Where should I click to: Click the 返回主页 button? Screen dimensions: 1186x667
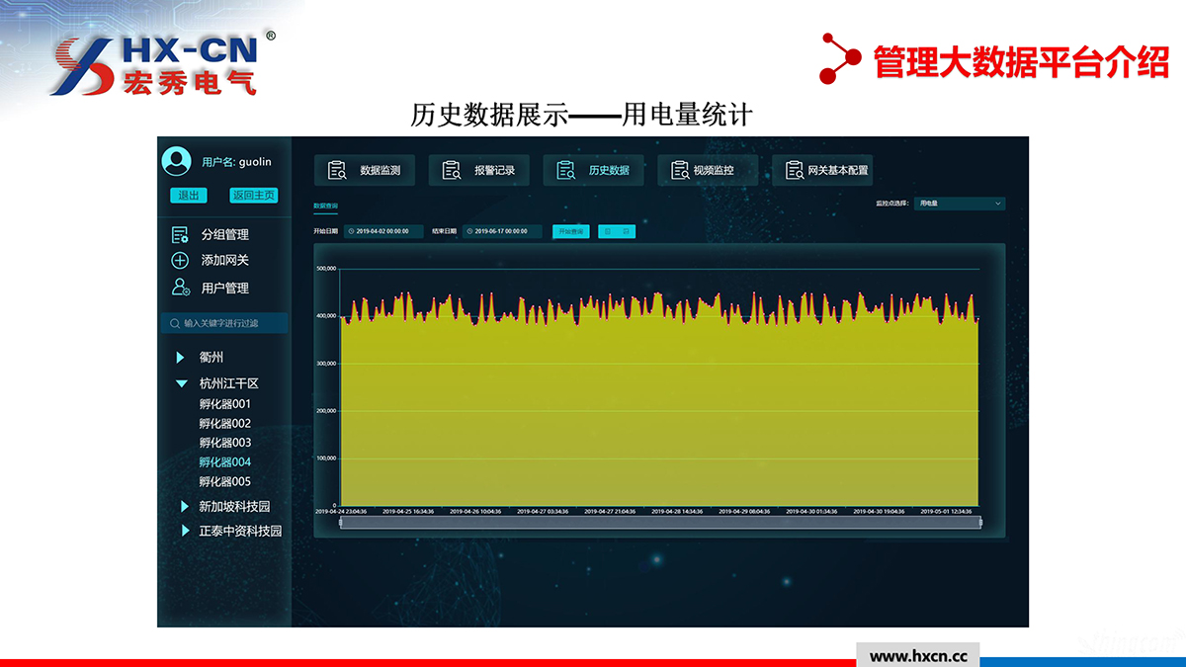[253, 196]
